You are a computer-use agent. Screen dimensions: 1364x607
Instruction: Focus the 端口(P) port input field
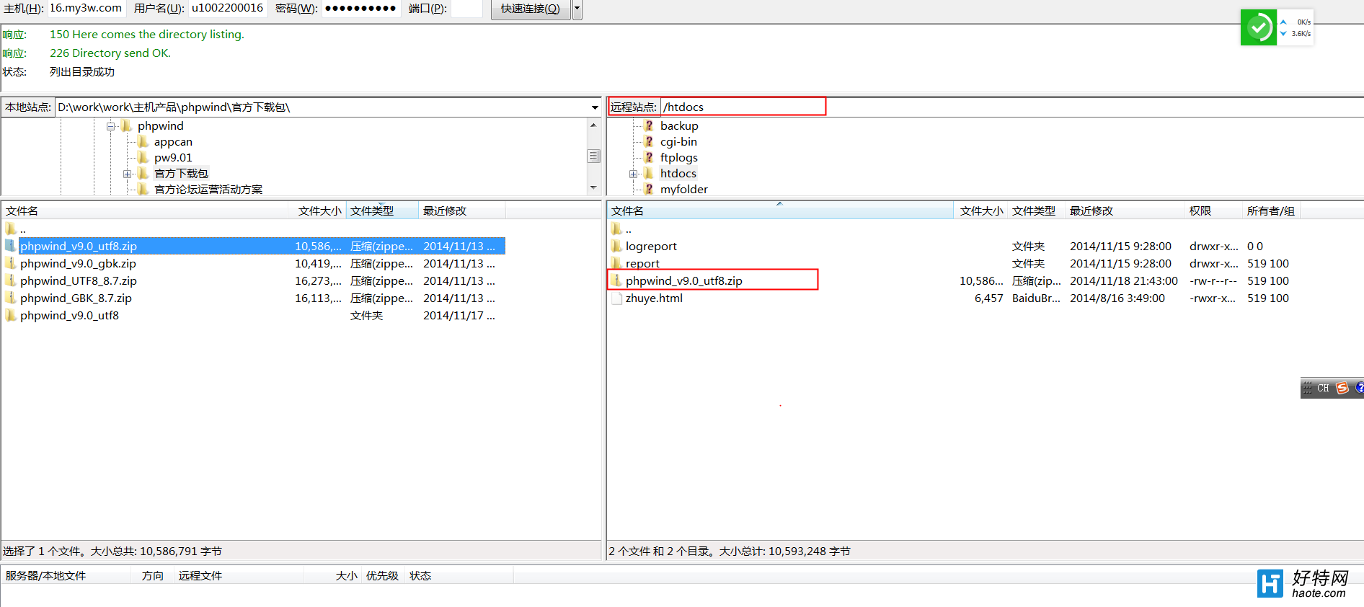[466, 8]
